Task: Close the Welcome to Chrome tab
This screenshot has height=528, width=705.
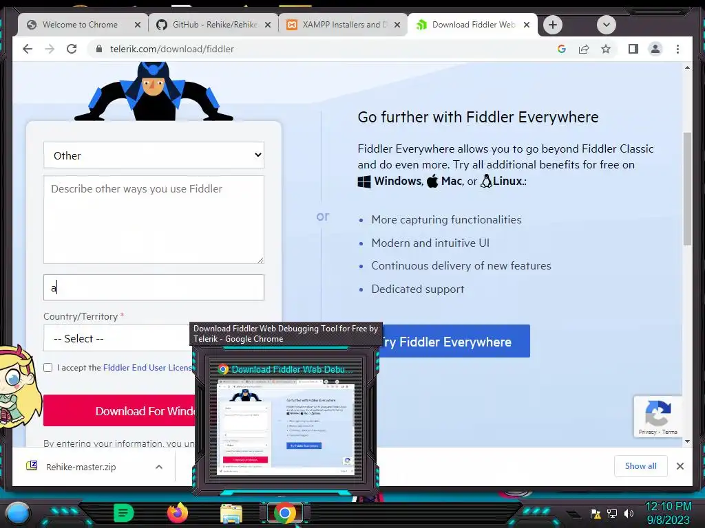Action: click(x=138, y=25)
